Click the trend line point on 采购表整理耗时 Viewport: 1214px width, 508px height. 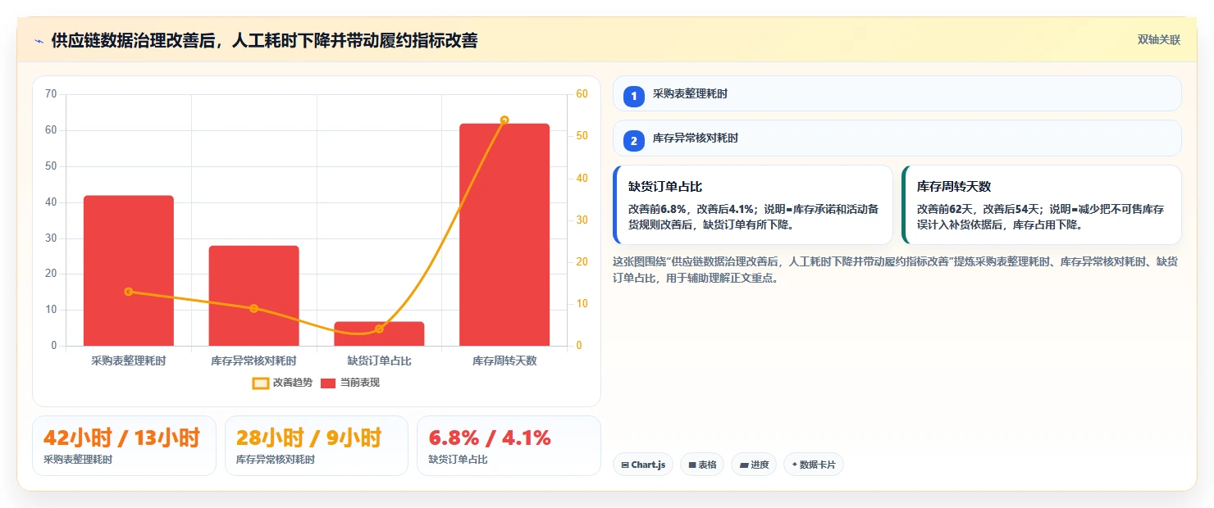129,292
